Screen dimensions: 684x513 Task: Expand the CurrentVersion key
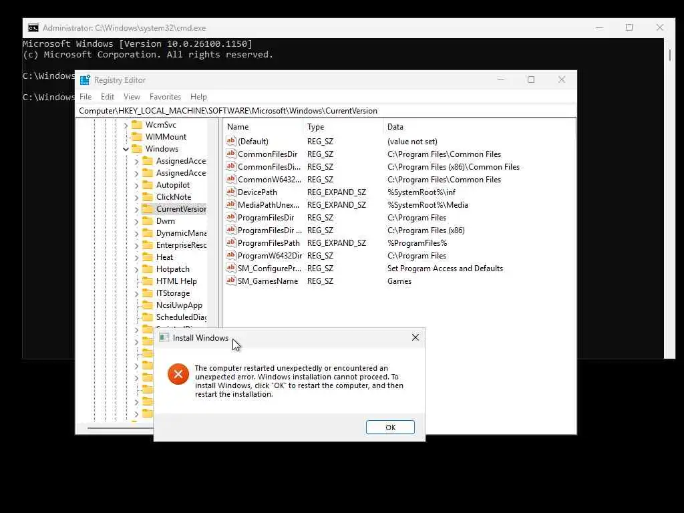point(136,209)
